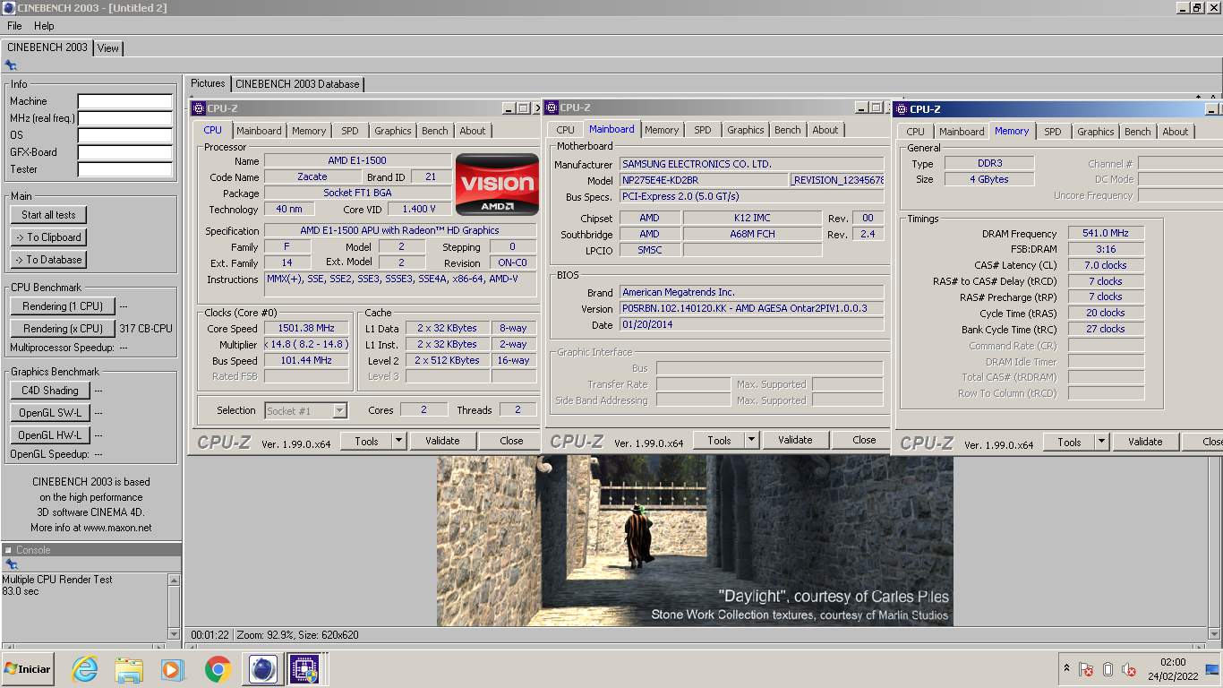Click Tools button in the first CPU-Z window
This screenshot has width=1223, height=688.
(x=367, y=441)
